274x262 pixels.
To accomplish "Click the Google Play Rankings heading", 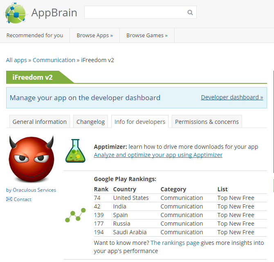I will [x=125, y=179].
